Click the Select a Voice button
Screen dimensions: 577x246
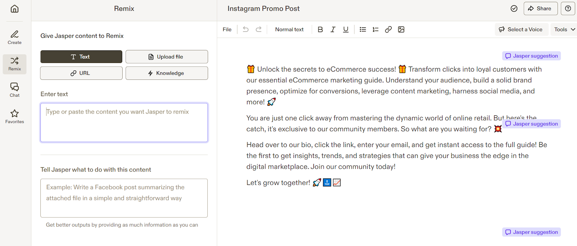(x=521, y=29)
